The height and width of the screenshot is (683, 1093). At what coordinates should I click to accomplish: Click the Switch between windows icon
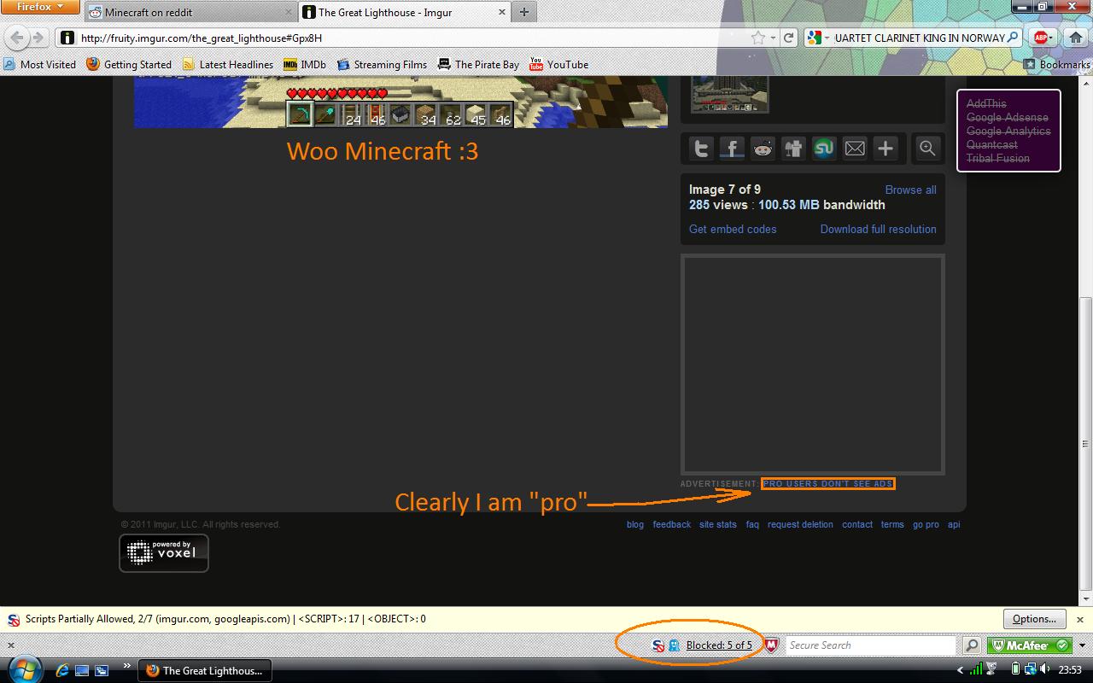coord(101,670)
